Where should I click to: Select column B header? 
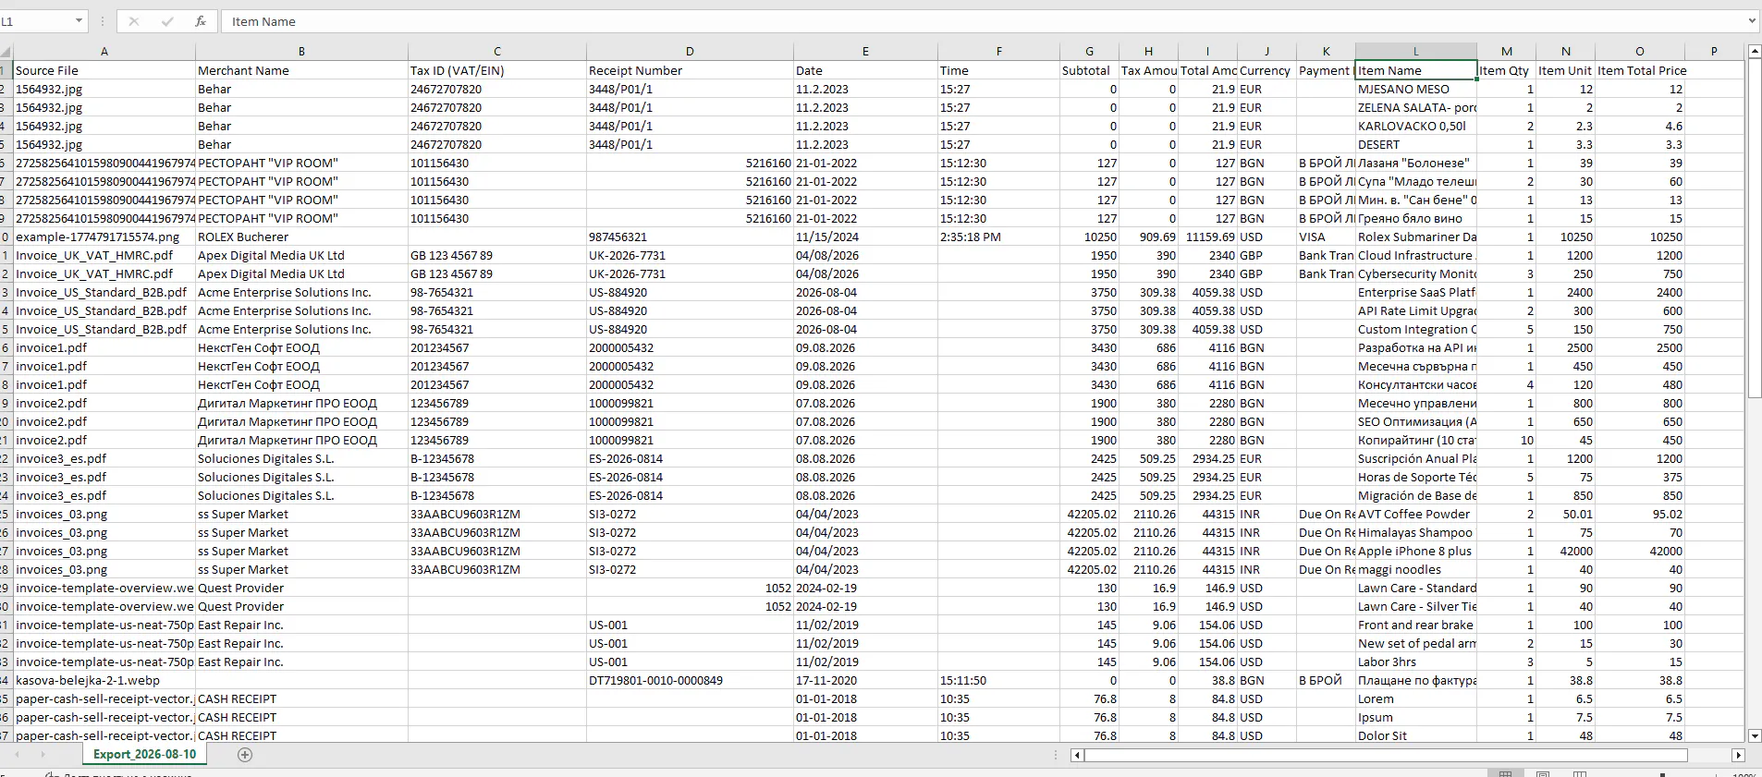click(x=301, y=51)
